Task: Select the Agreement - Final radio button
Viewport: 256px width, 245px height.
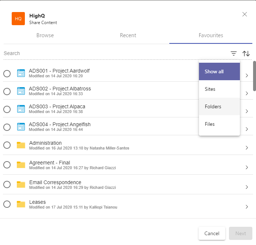Action: pyautogui.click(x=7, y=165)
